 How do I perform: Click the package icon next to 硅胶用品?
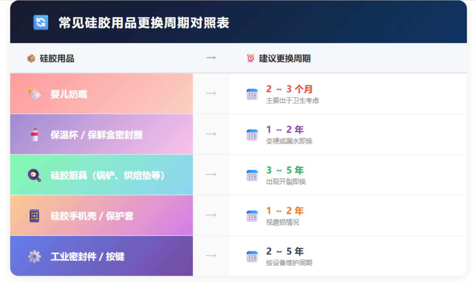[x=31, y=58]
